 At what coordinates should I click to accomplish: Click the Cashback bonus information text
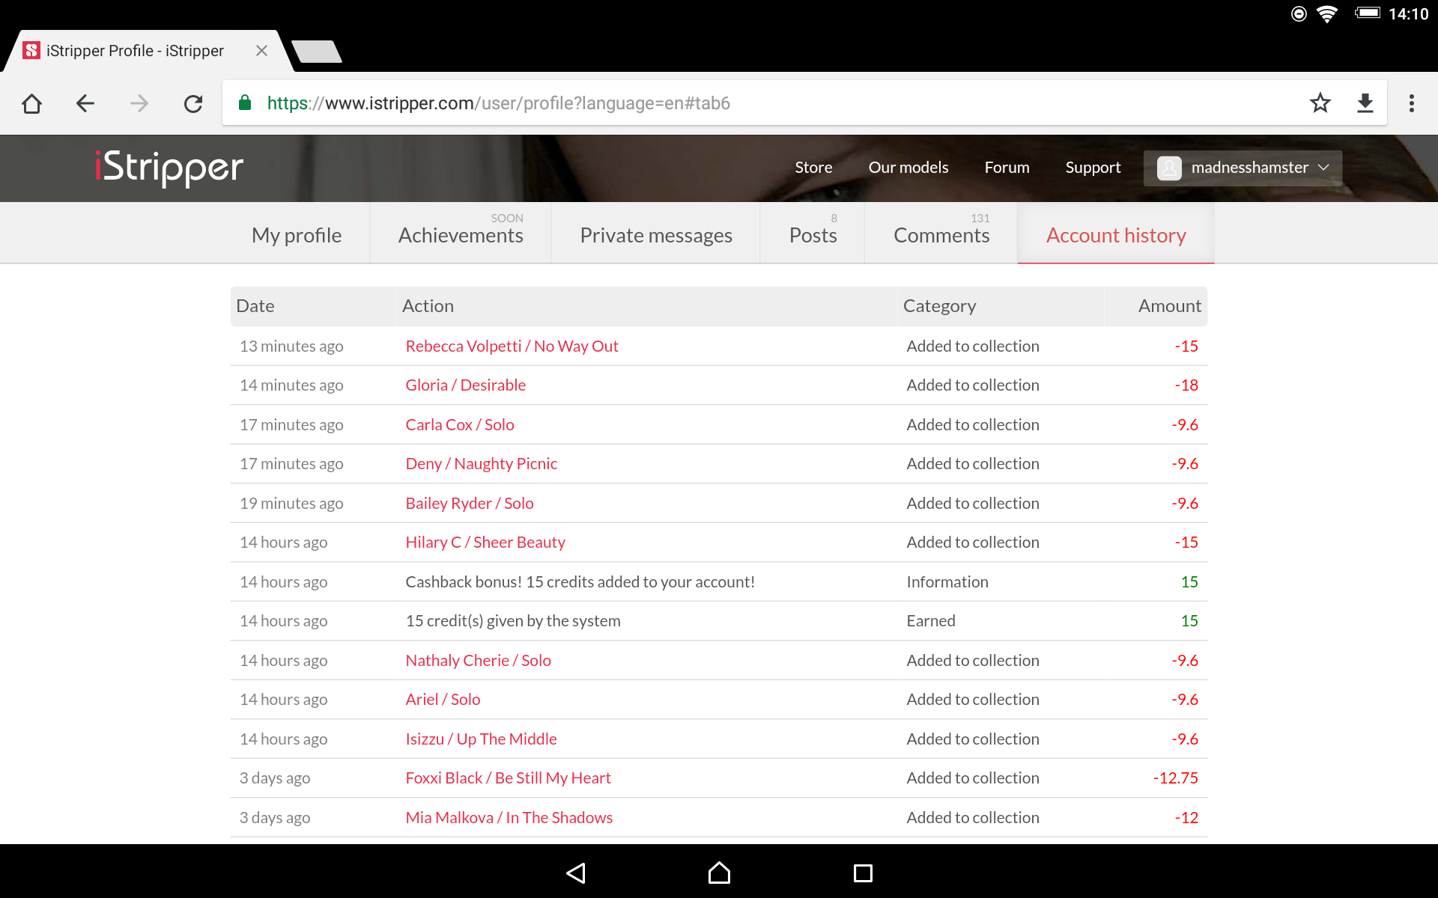(x=580, y=581)
